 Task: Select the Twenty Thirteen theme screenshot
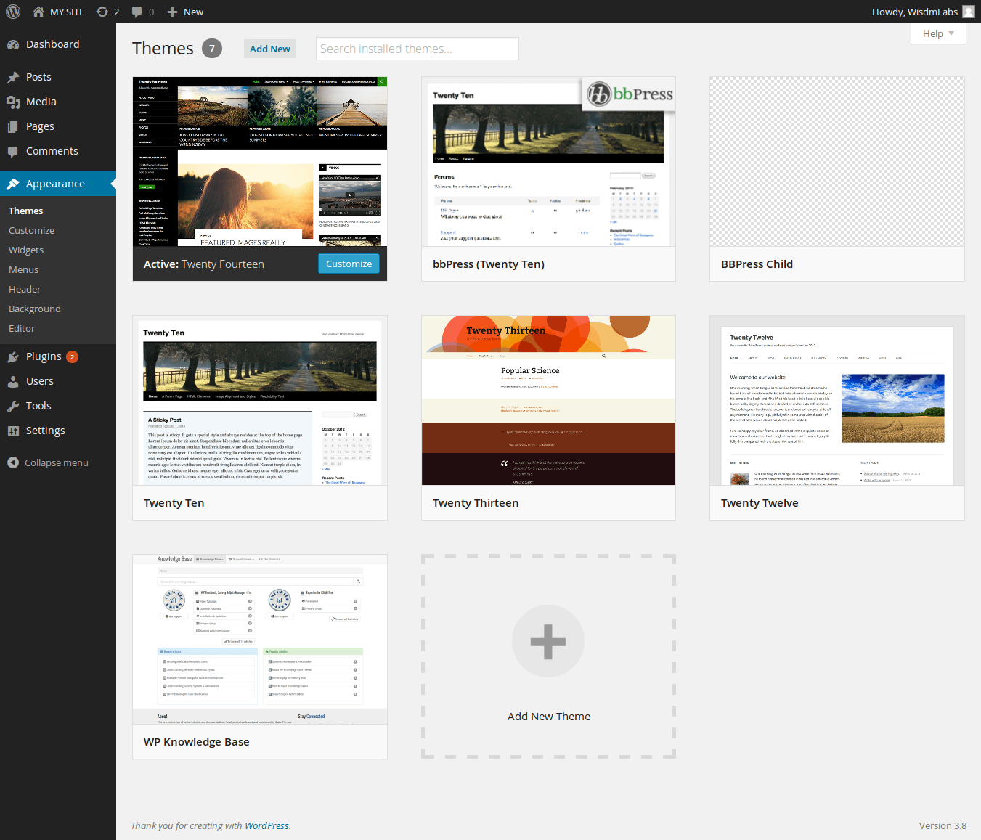pos(548,401)
